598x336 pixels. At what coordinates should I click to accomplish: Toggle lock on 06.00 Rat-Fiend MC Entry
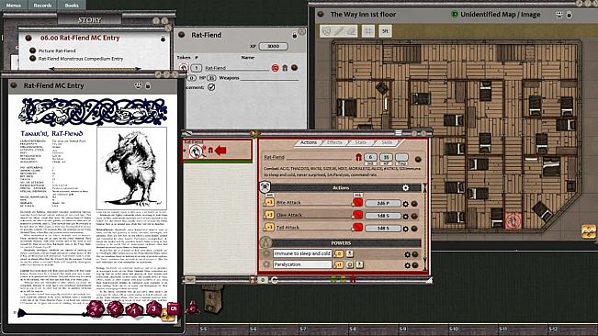point(163,39)
